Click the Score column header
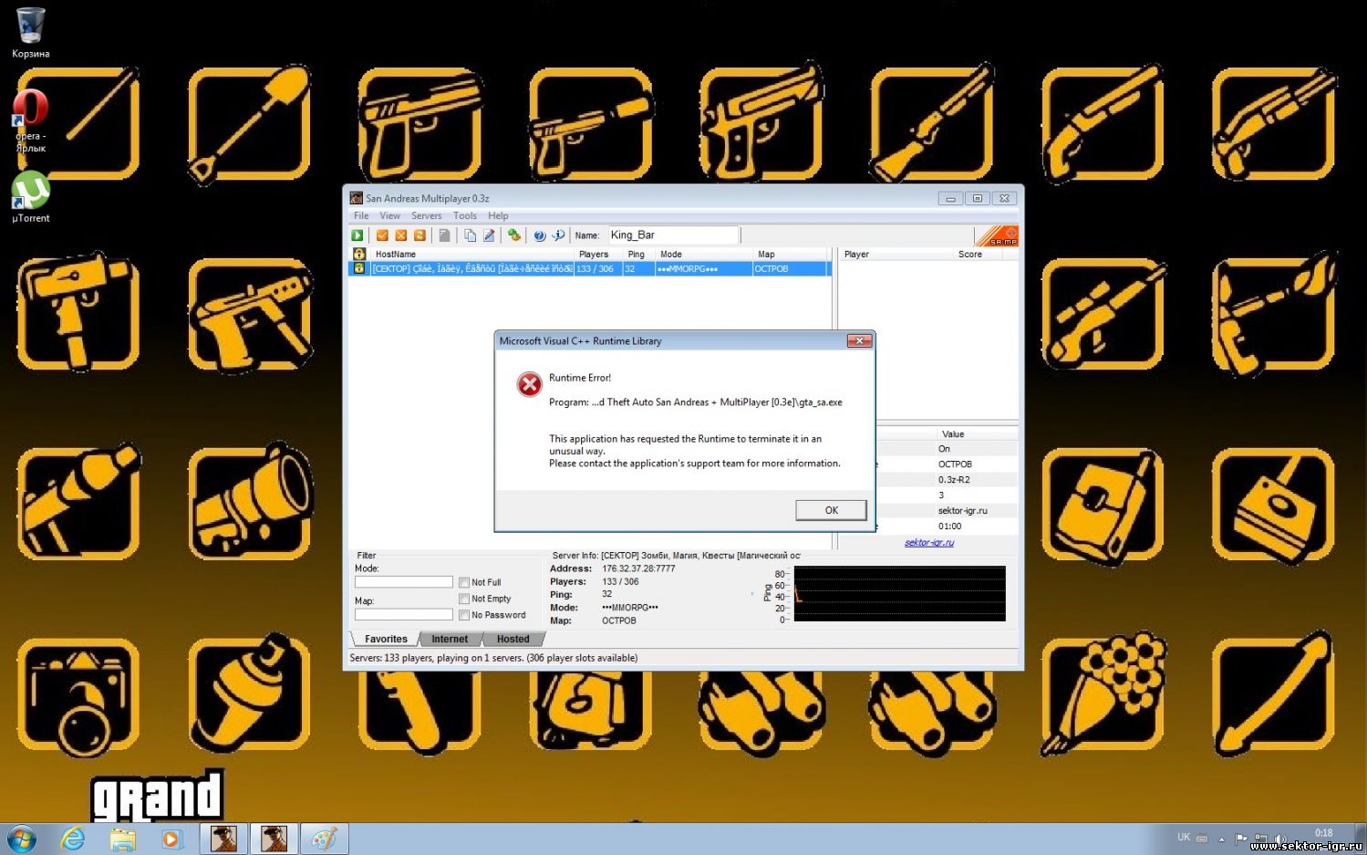The image size is (1367, 855). pyautogui.click(x=977, y=254)
